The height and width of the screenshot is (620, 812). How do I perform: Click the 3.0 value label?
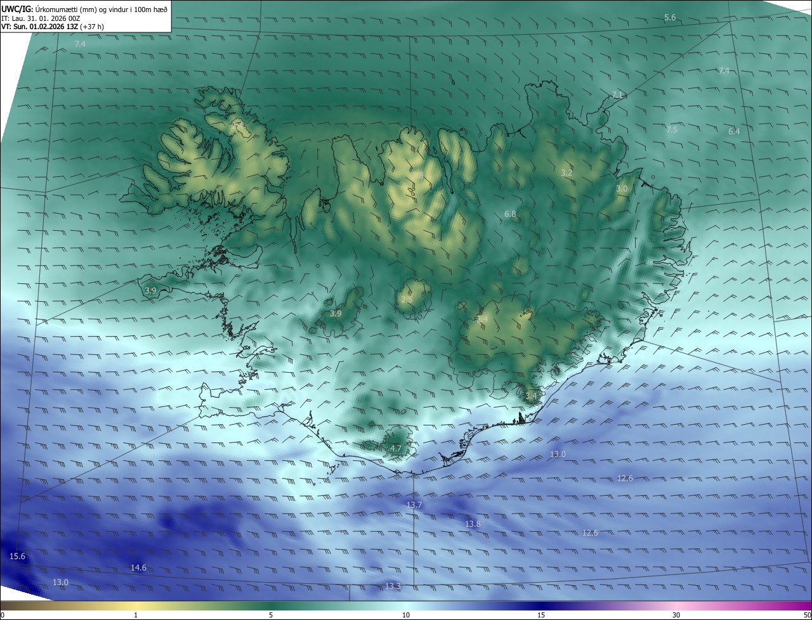pos(622,189)
